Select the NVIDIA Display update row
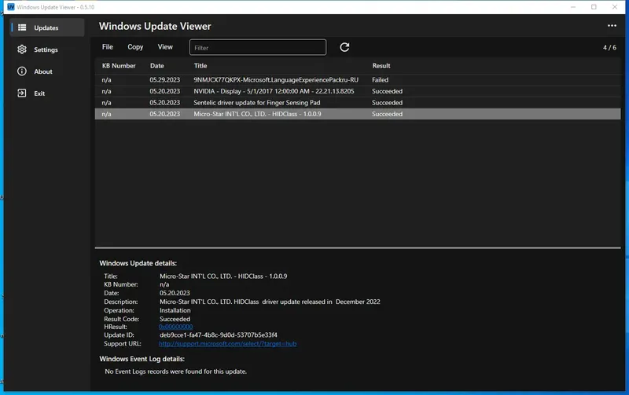629x395 pixels. (x=274, y=91)
